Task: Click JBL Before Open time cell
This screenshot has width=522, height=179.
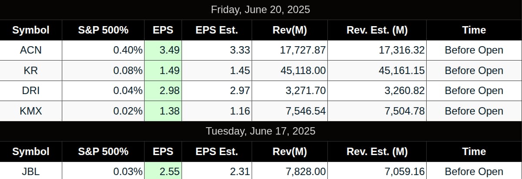Action: click(474, 172)
